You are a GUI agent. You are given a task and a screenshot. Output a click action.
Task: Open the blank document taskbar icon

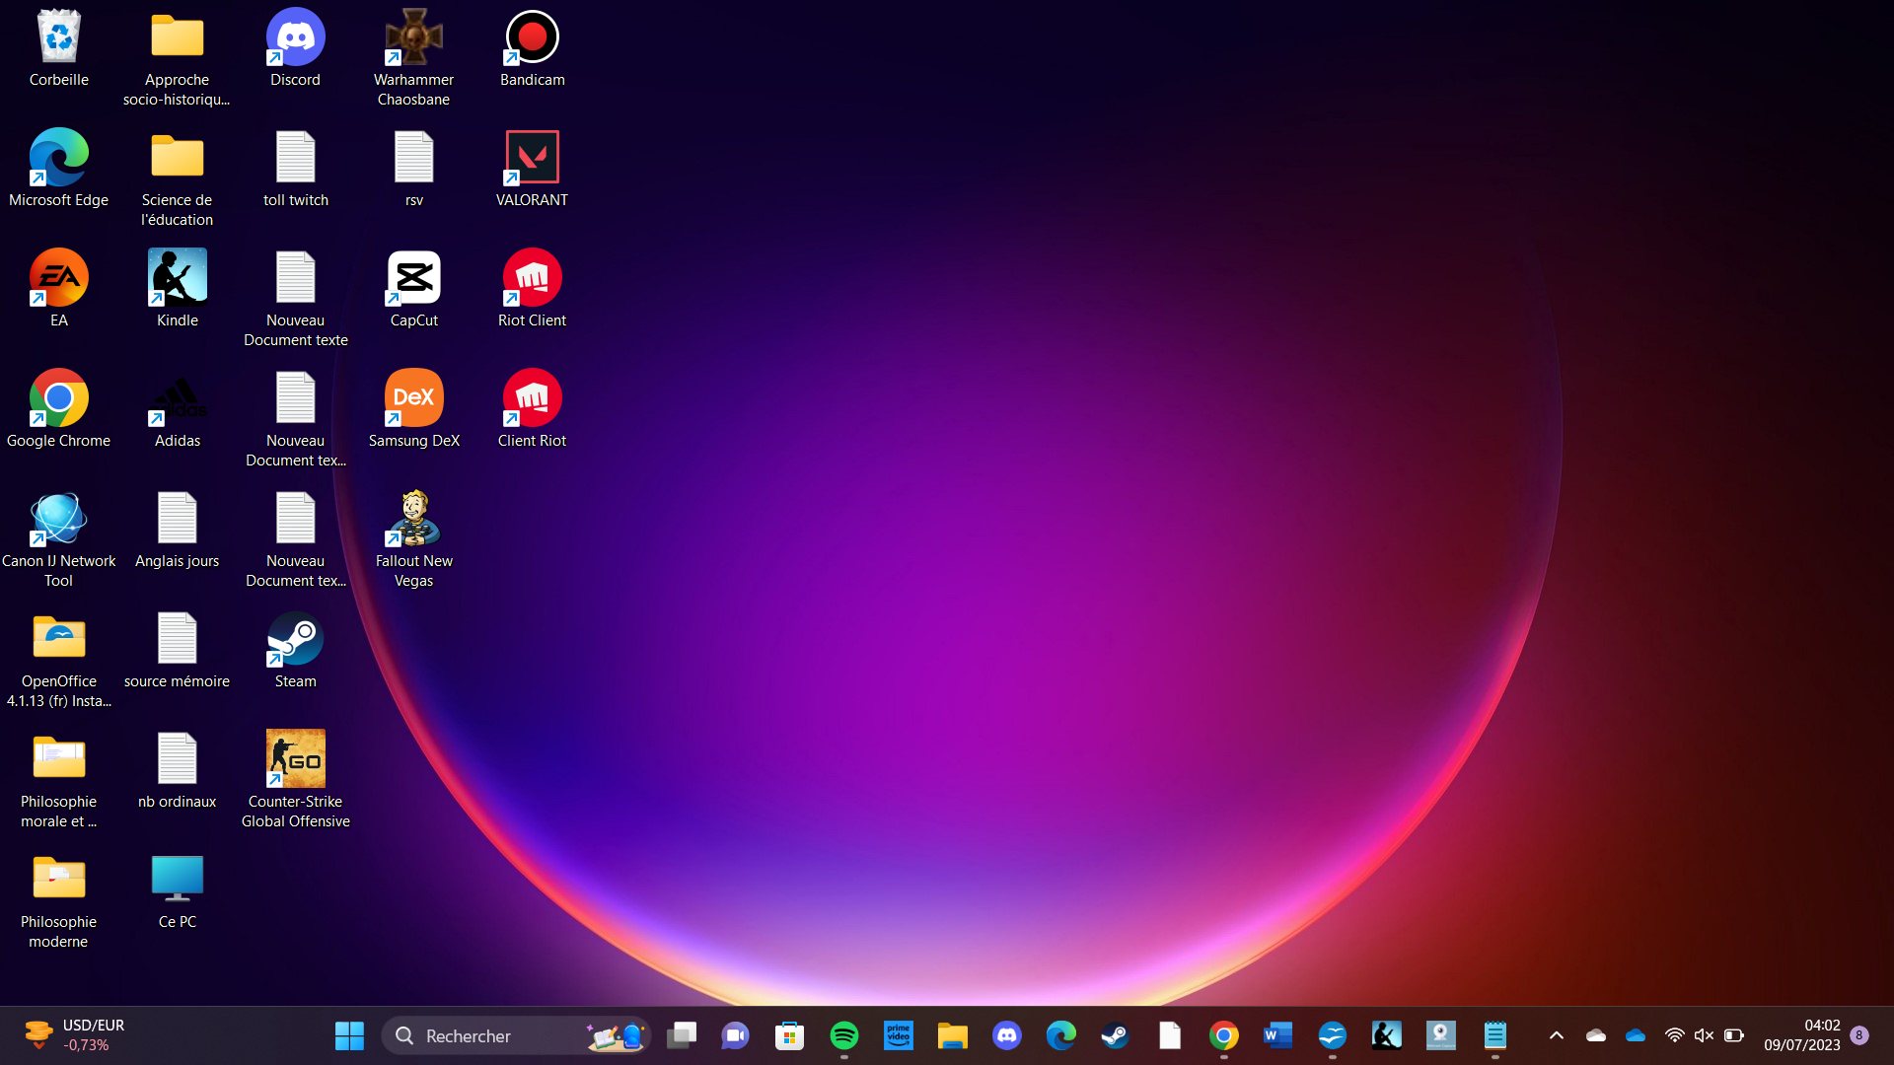tap(1170, 1035)
